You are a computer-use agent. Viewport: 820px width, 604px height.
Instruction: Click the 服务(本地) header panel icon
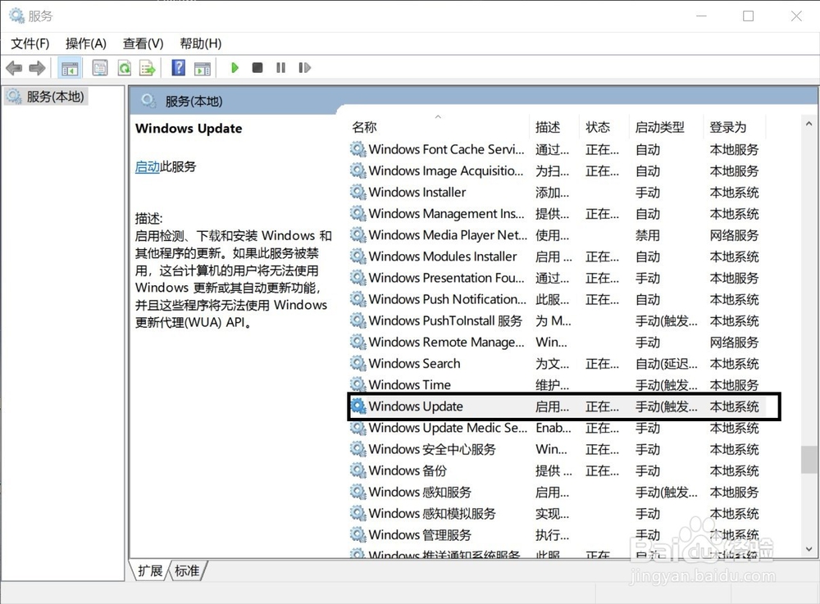point(148,100)
